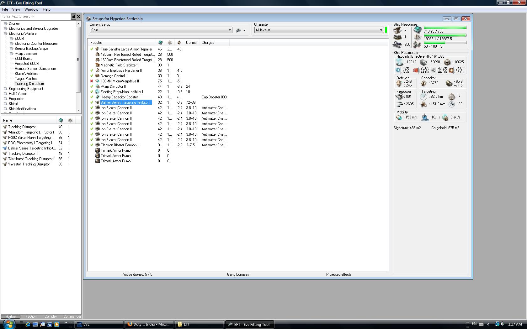
Task: Click the hull hitpoints icon in Ship Parameters
Action: (447, 62)
